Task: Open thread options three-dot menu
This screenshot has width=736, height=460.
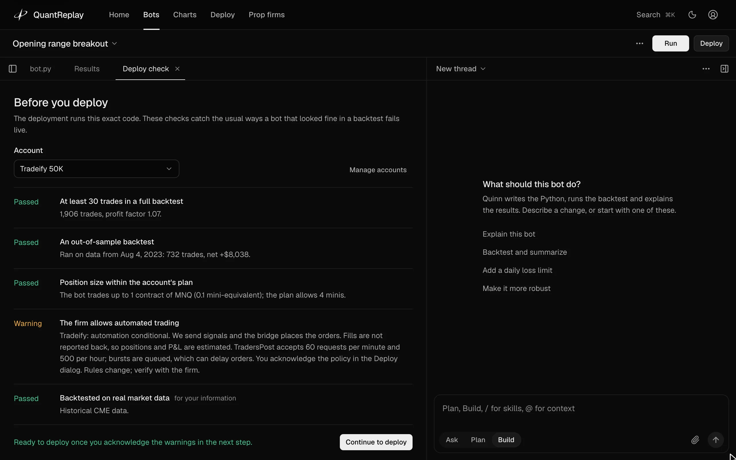Action: click(706, 69)
